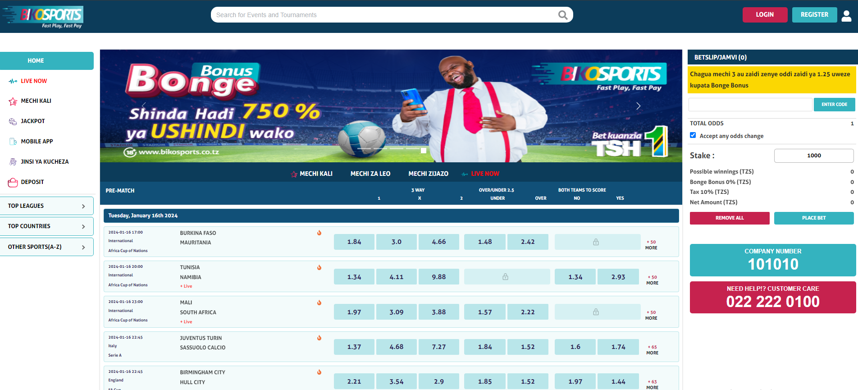Open Jackpot from sidebar menu
Viewport: 858px width, 390px height.
pyautogui.click(x=33, y=121)
